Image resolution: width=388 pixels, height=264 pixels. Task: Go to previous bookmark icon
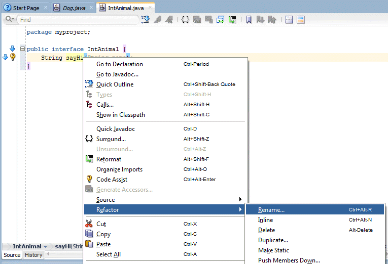coord(272,20)
